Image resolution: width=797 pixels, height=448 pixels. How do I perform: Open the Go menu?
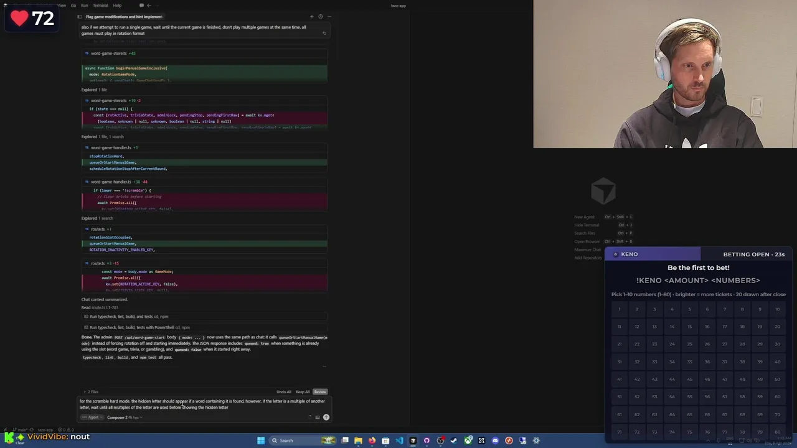[x=73, y=6]
